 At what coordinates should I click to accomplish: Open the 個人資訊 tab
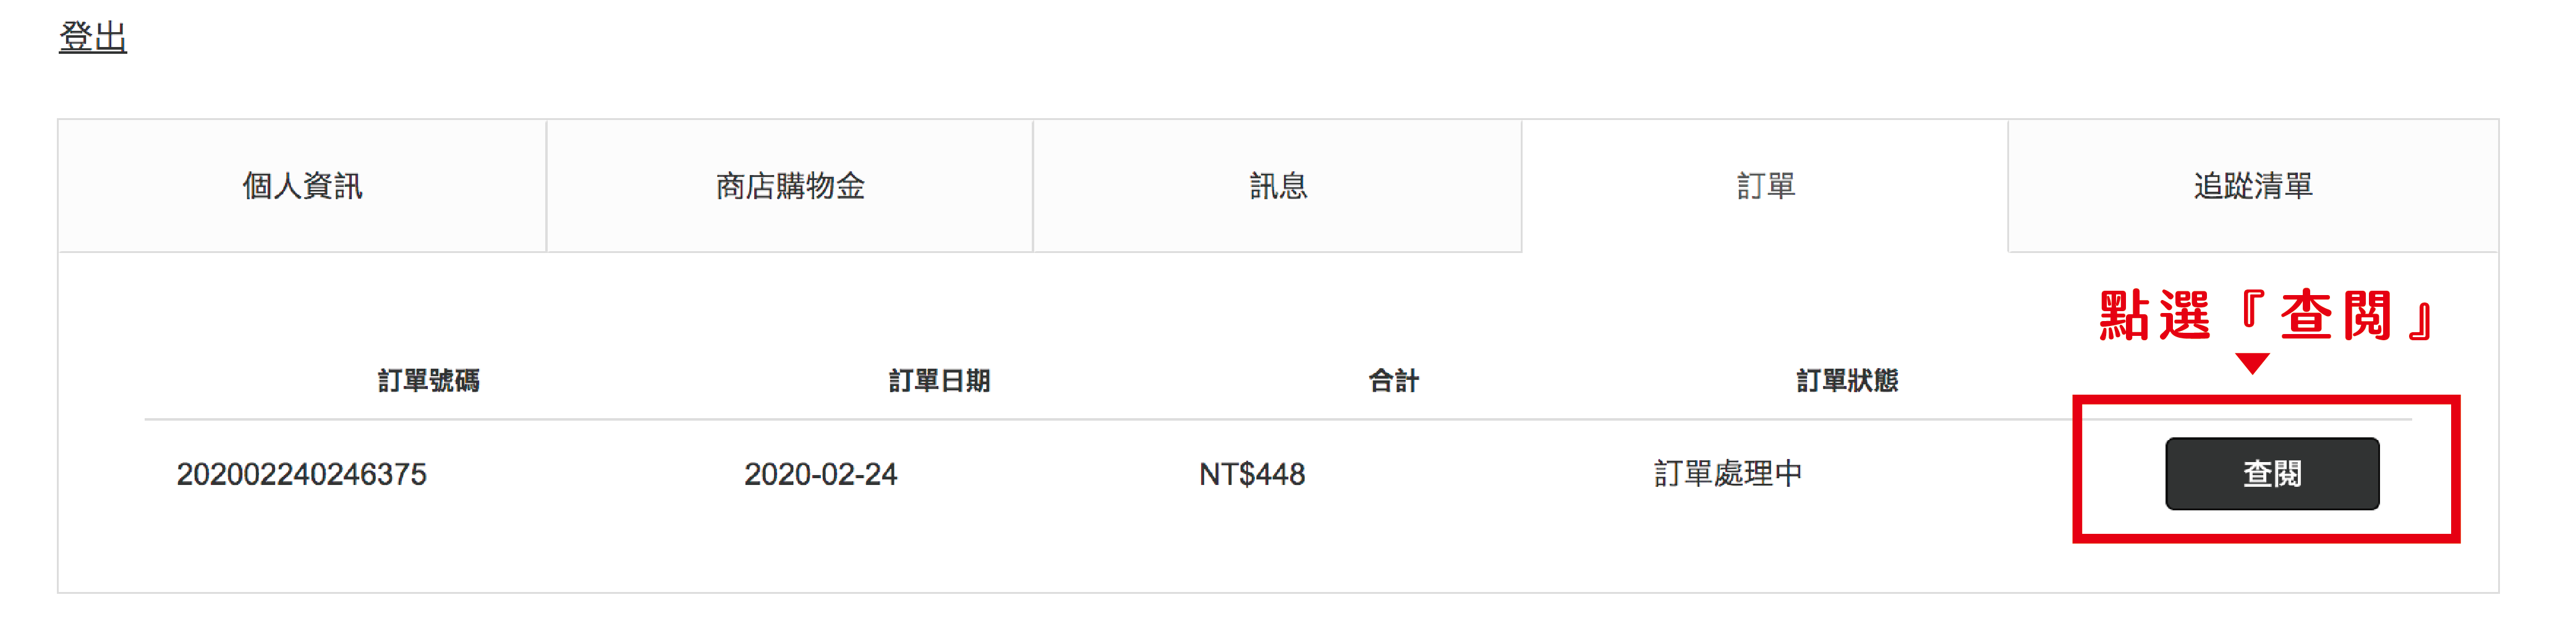[x=302, y=186]
